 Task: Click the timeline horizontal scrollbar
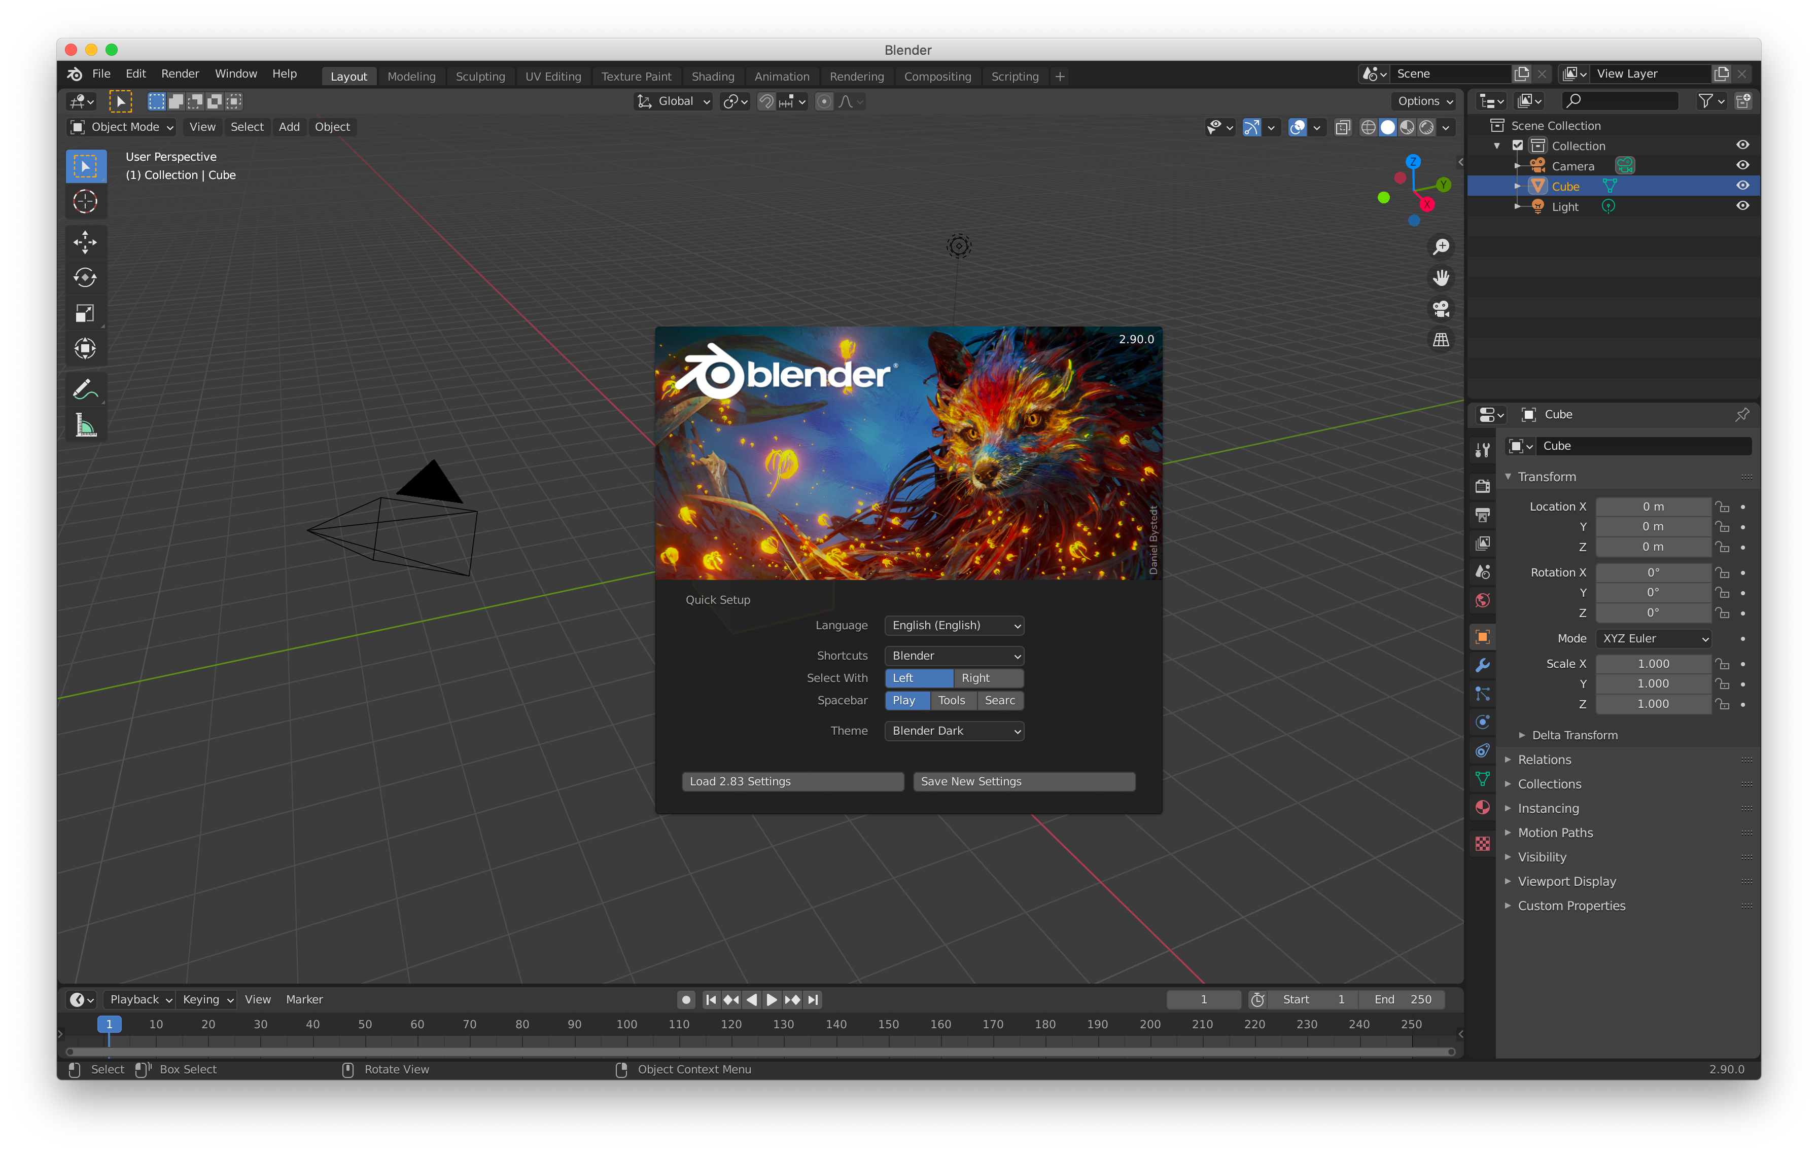(x=759, y=1052)
